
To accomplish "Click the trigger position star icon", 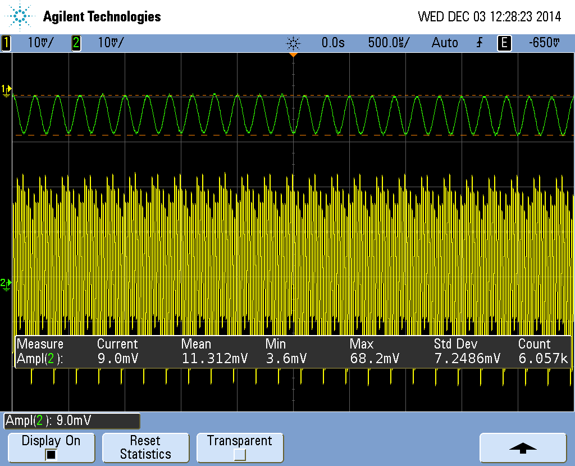I will click(x=293, y=43).
